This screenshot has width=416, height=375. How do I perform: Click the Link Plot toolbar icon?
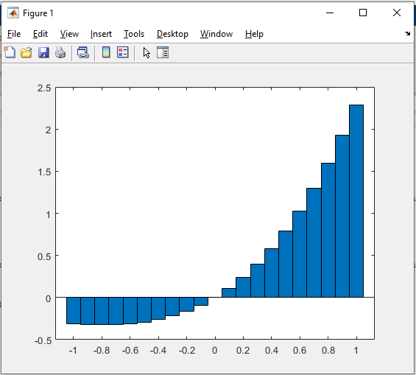tap(82, 52)
